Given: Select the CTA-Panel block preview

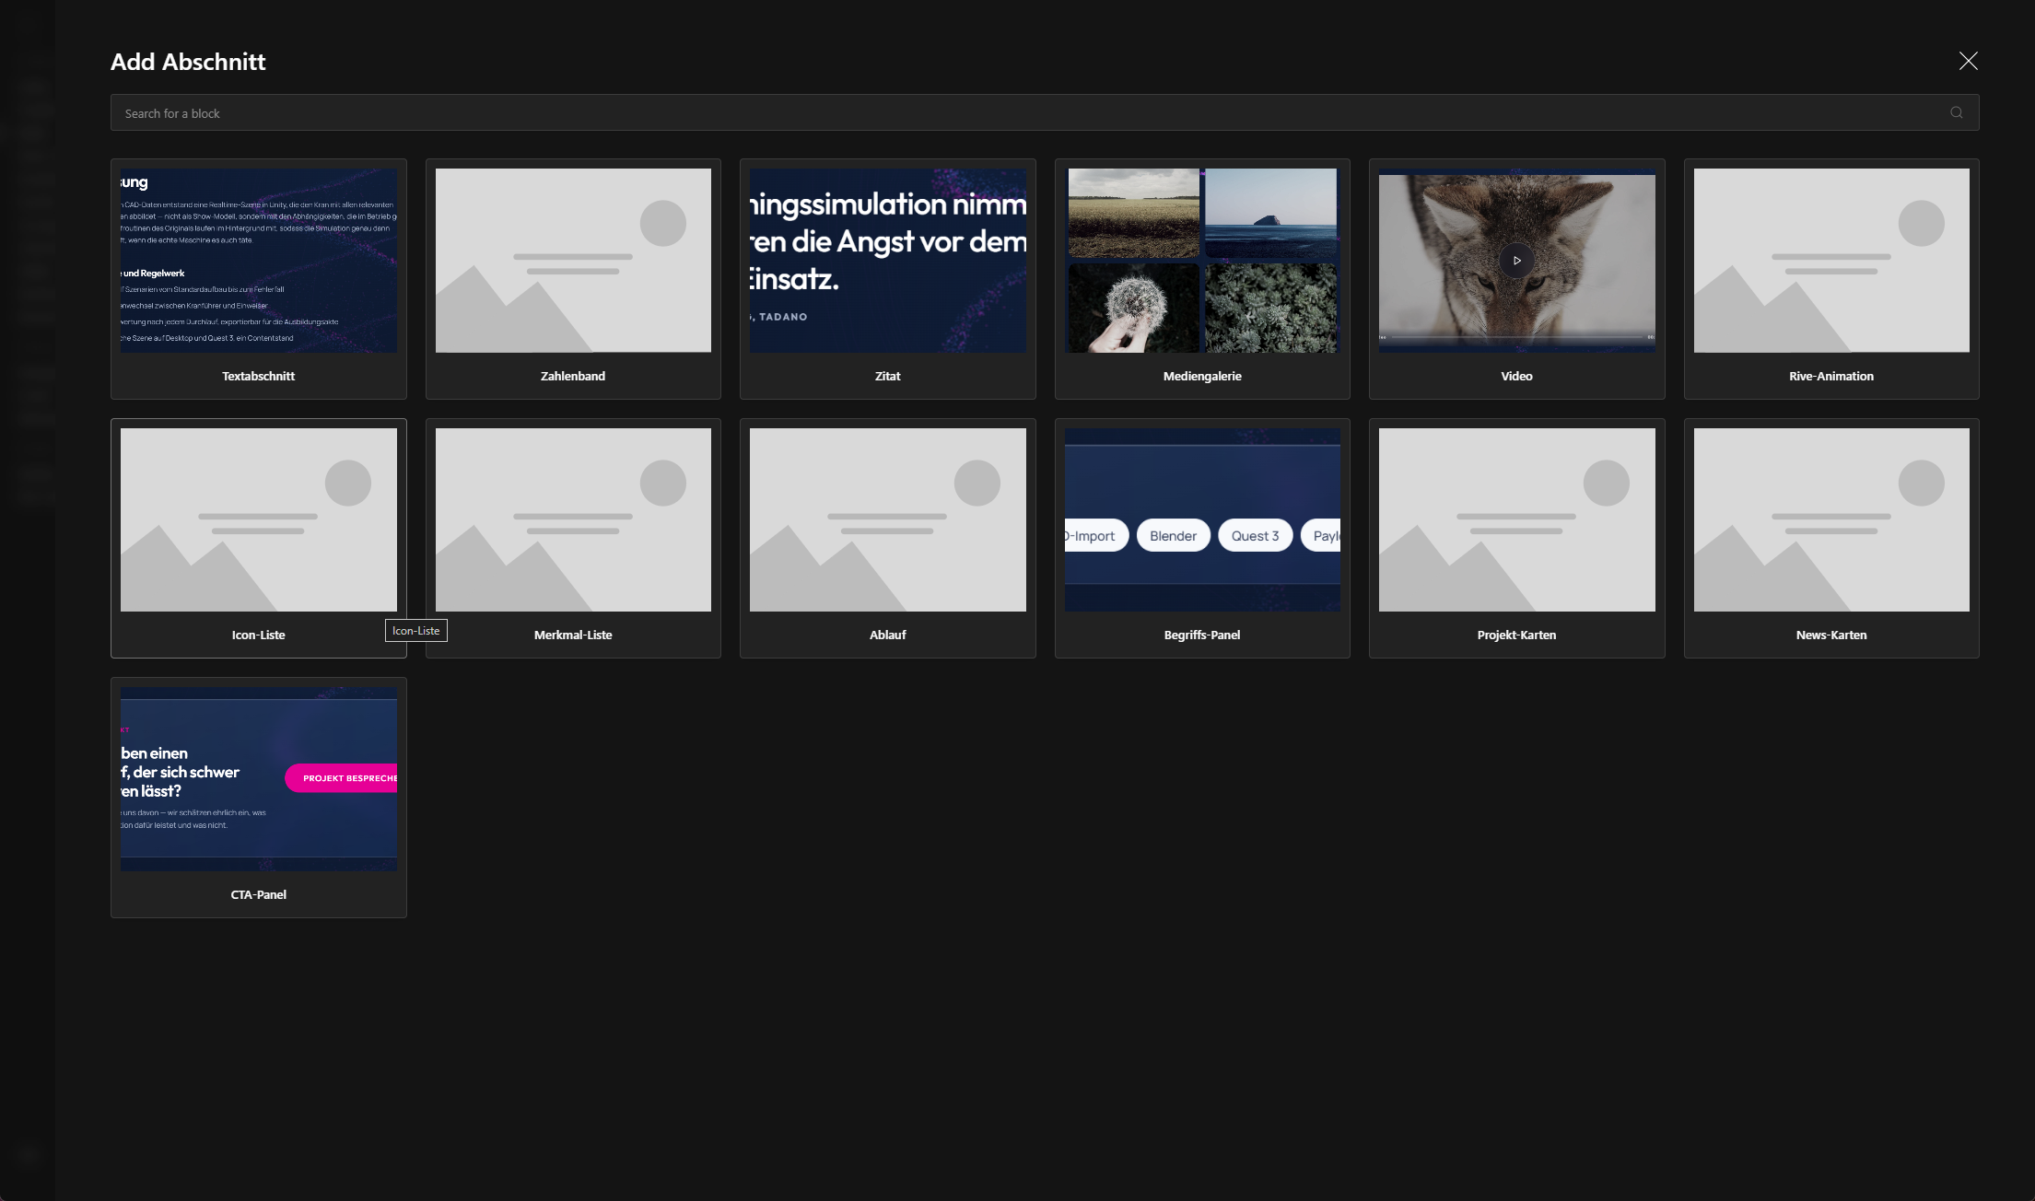Looking at the screenshot, I should 259,779.
